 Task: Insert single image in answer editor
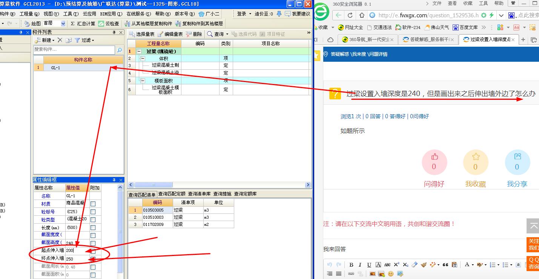(x=372, y=274)
